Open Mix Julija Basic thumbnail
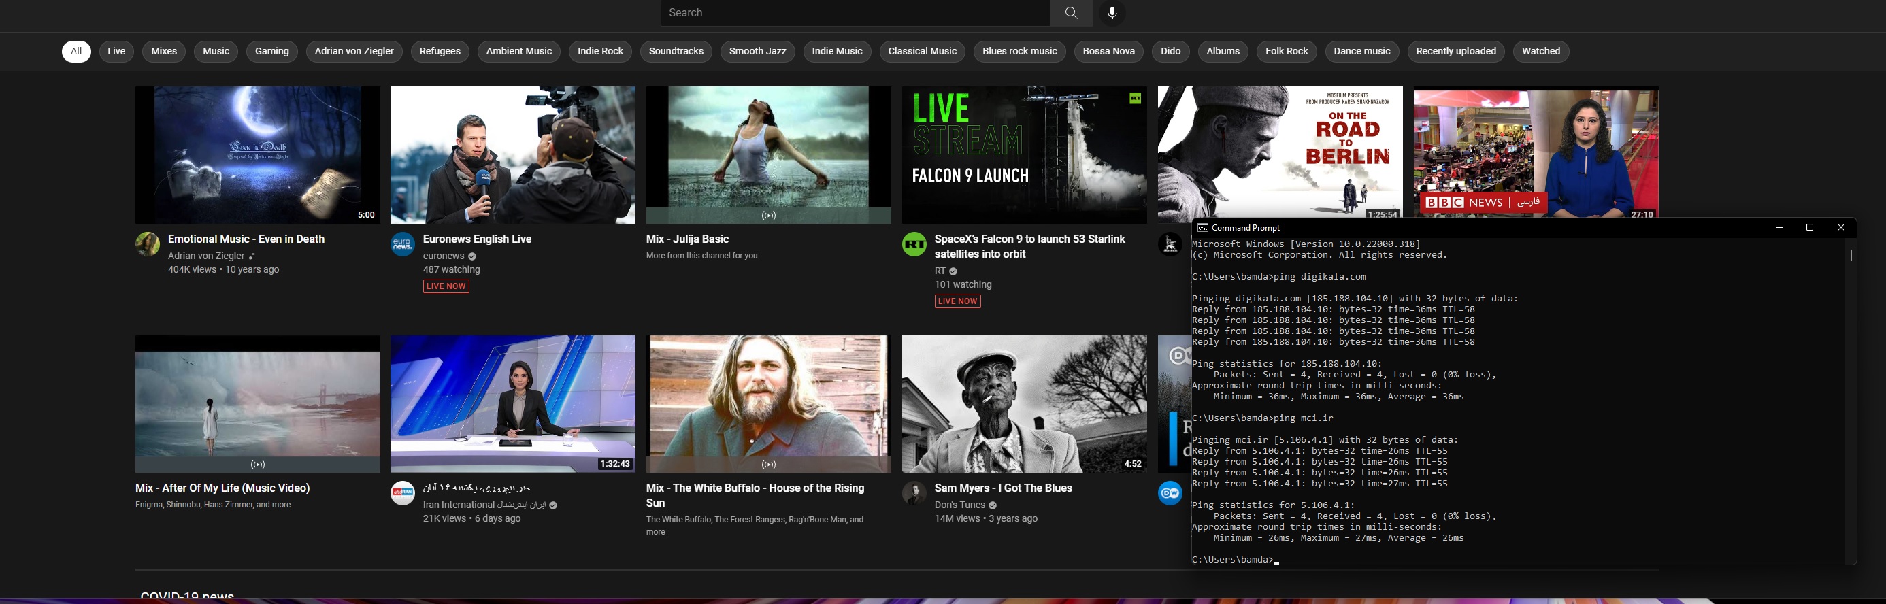This screenshot has width=1886, height=604. [x=769, y=155]
